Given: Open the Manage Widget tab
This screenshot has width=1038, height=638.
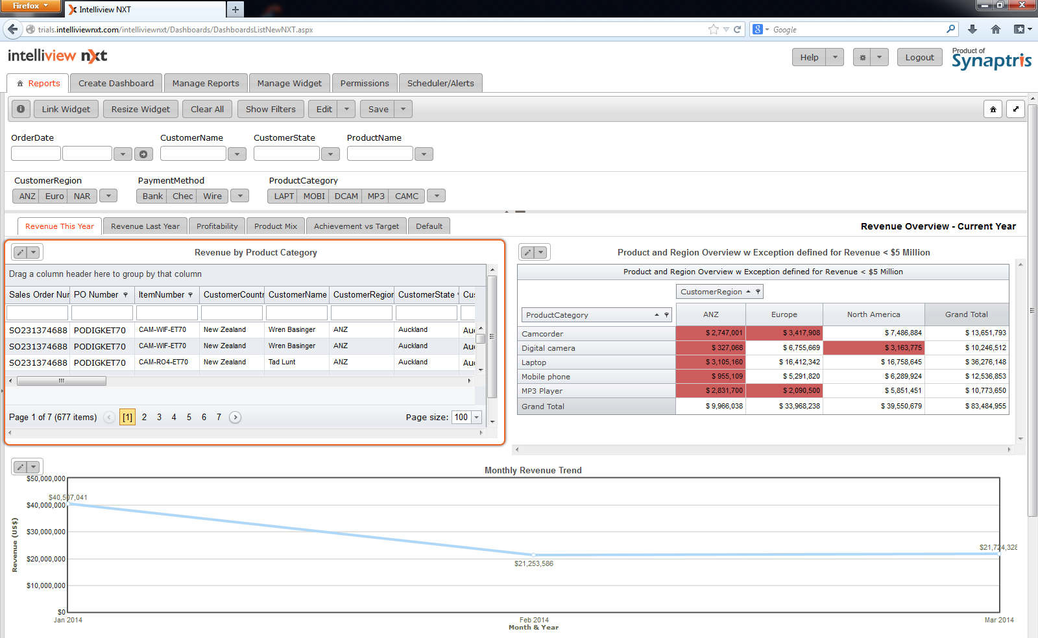Looking at the screenshot, I should click(x=289, y=83).
